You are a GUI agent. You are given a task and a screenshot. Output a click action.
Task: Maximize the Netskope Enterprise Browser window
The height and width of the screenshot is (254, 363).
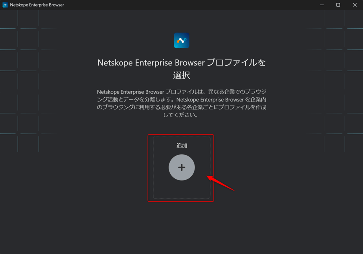pyautogui.click(x=338, y=5)
